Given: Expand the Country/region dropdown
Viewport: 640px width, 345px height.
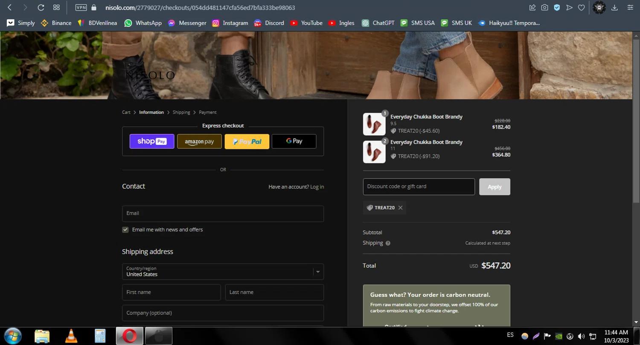Looking at the screenshot, I should (x=223, y=272).
